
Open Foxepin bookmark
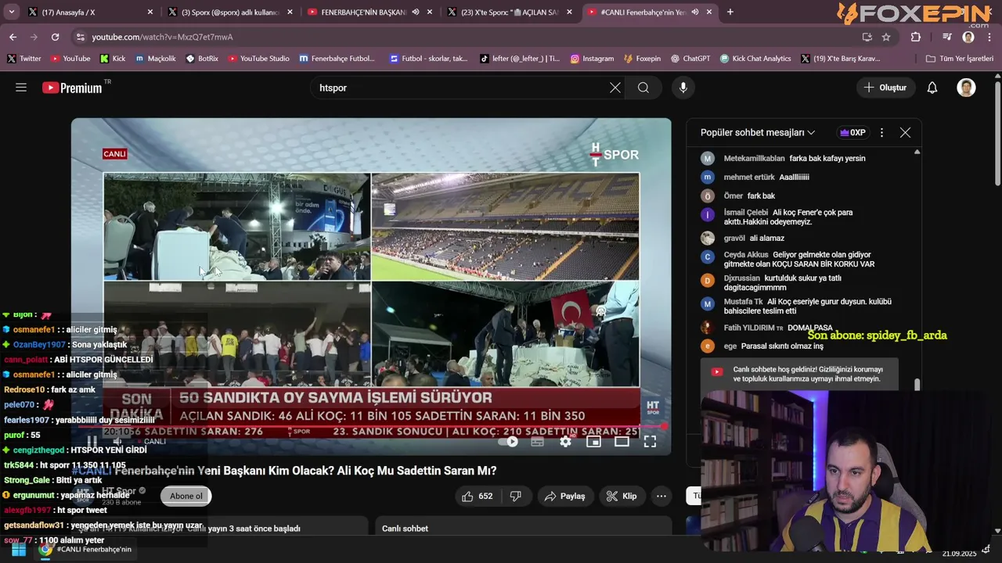[642, 59]
